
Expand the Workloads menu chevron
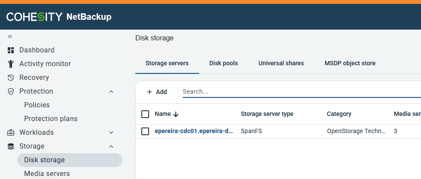(x=111, y=133)
